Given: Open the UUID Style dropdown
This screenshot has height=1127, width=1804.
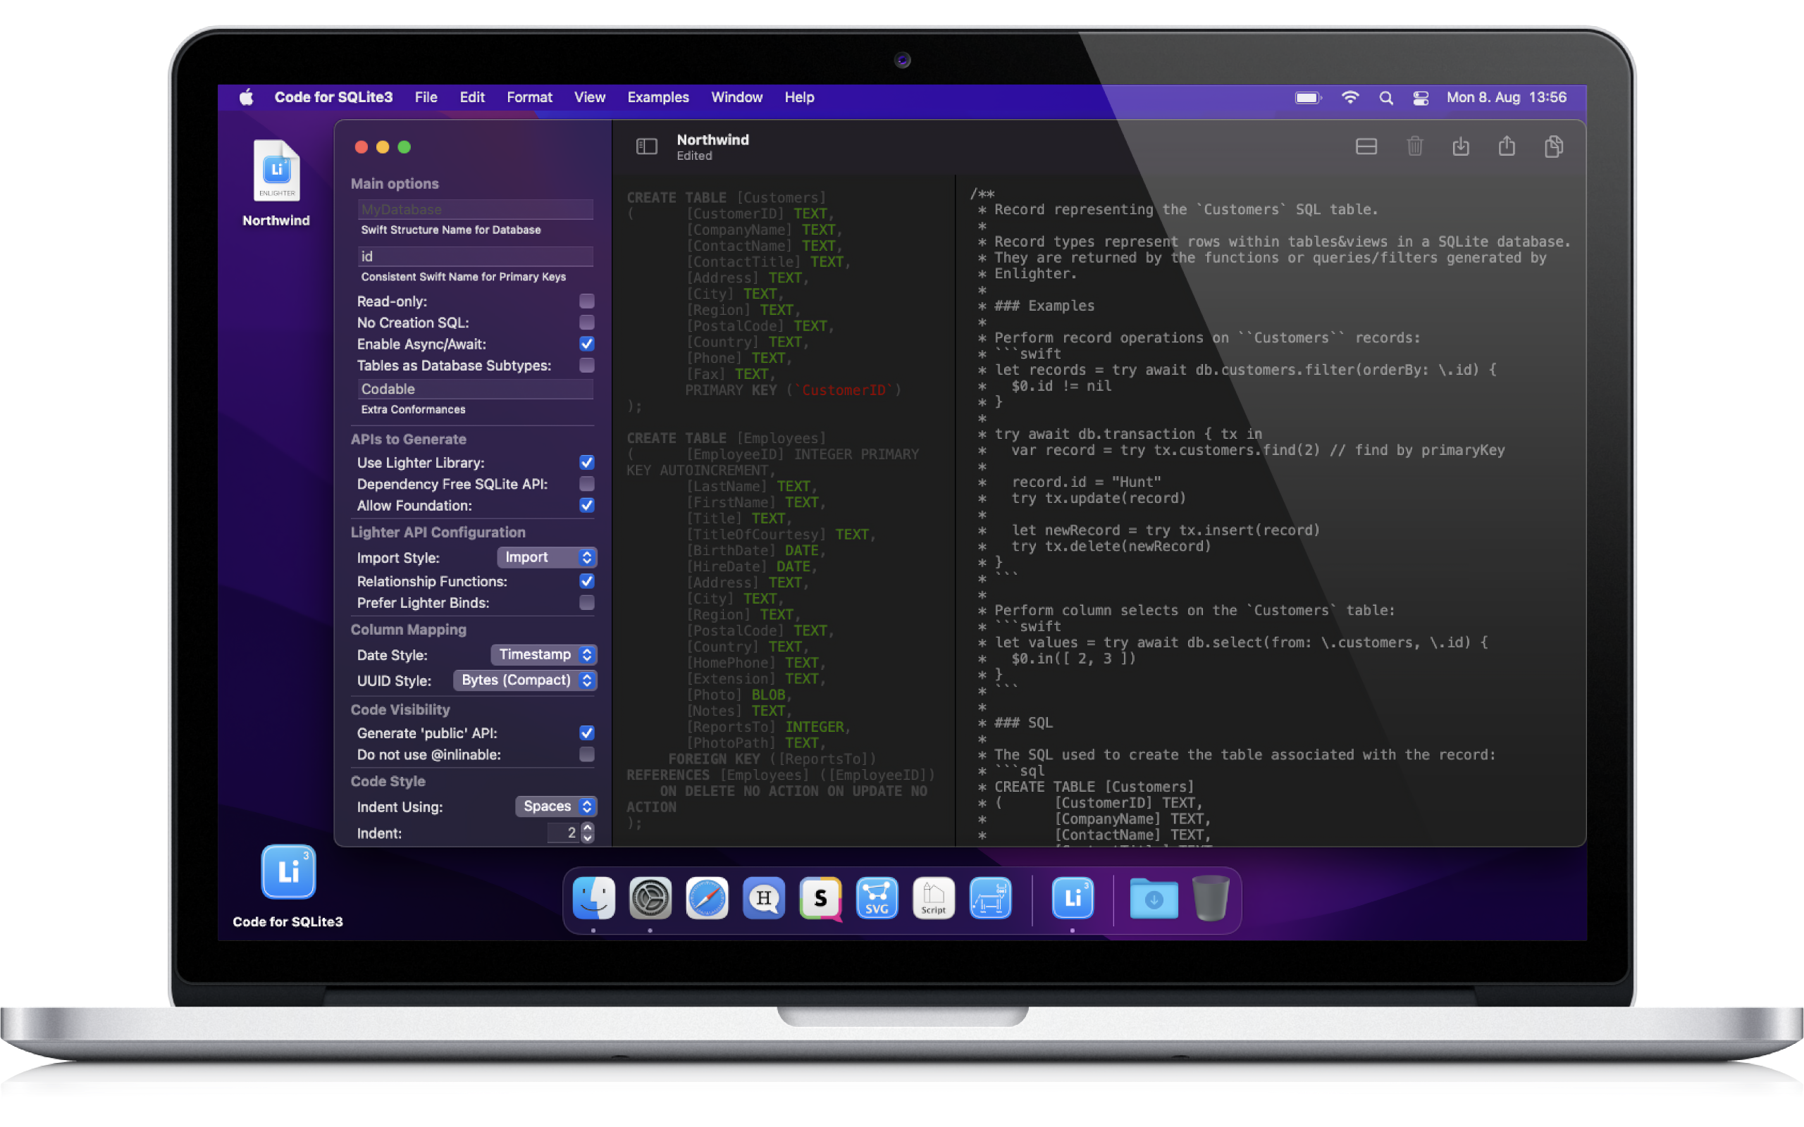Looking at the screenshot, I should point(525,680).
